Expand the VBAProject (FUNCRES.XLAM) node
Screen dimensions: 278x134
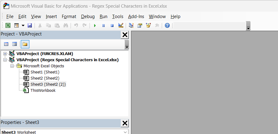(x=5, y=54)
